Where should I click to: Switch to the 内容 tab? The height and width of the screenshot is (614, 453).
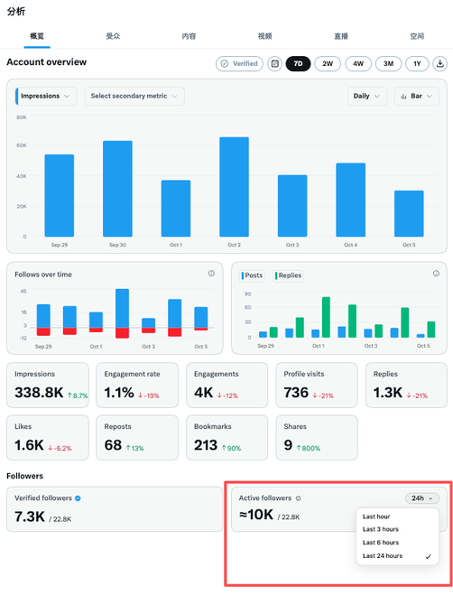tap(189, 36)
